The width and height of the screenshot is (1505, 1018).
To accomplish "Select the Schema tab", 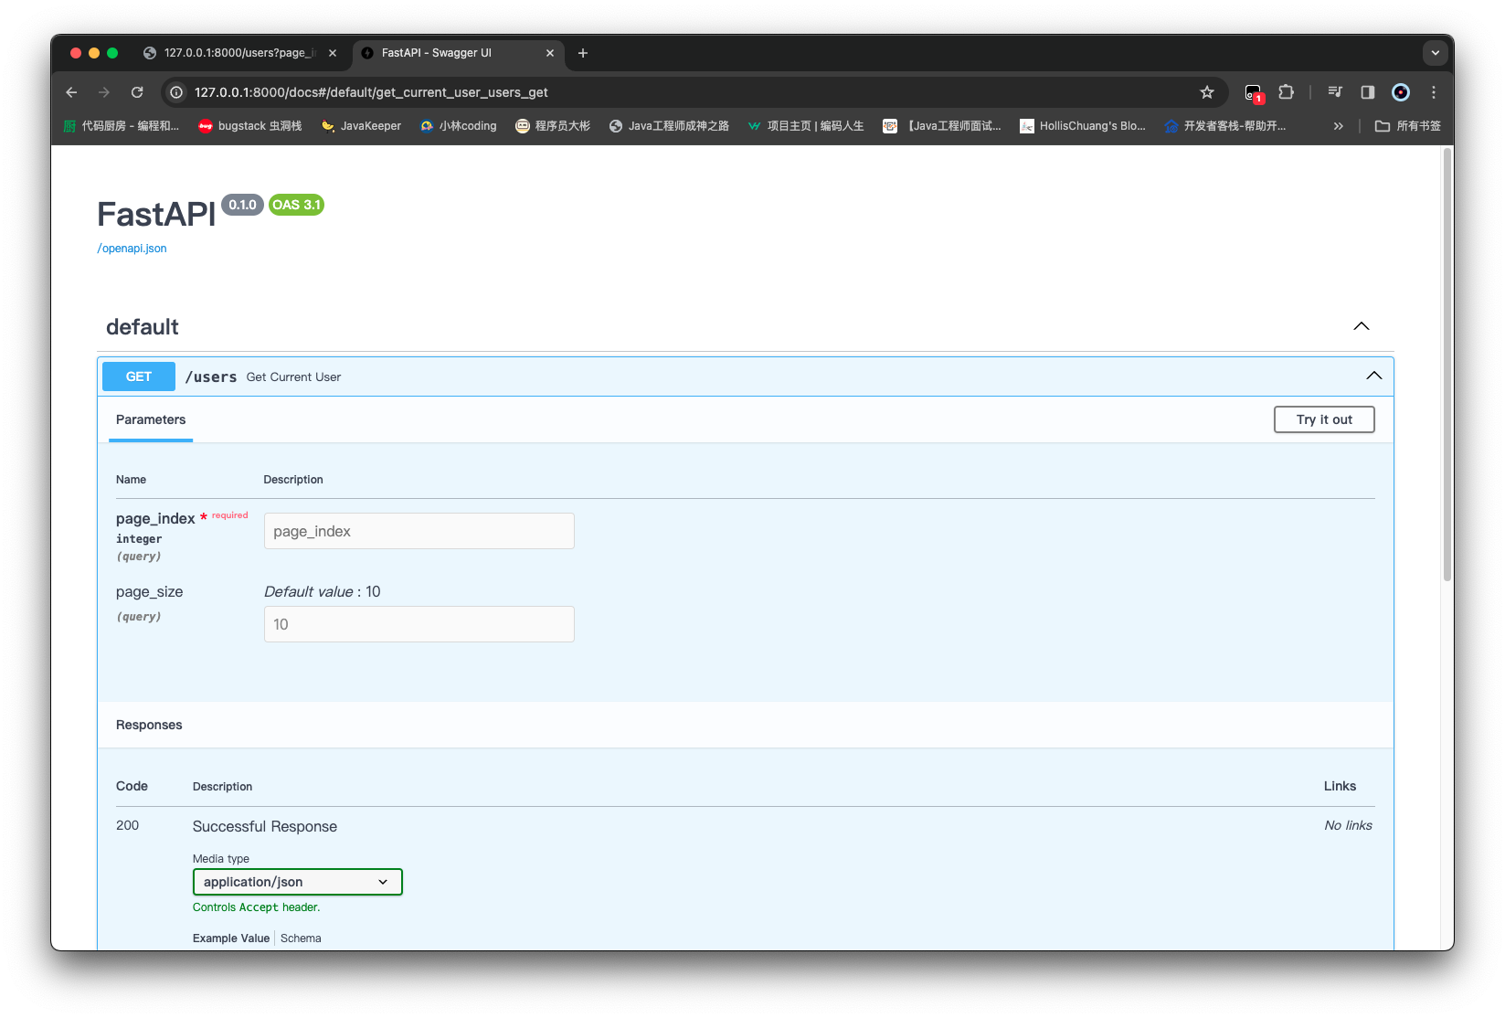I will (x=301, y=938).
